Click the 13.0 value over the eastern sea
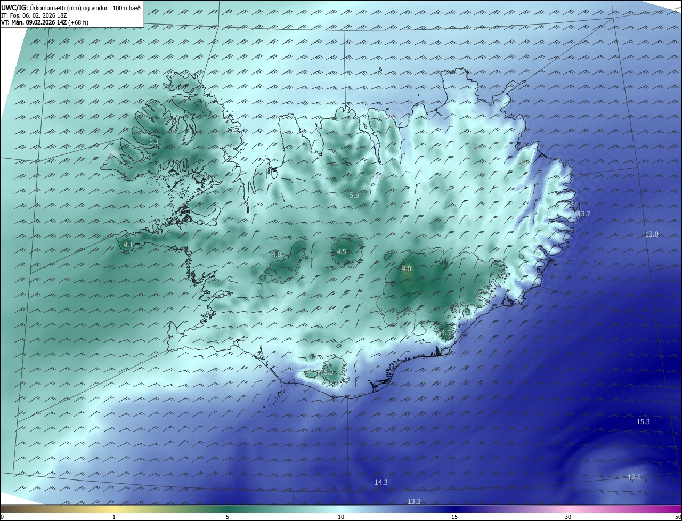Viewport: 682px width, 521px height. [652, 234]
